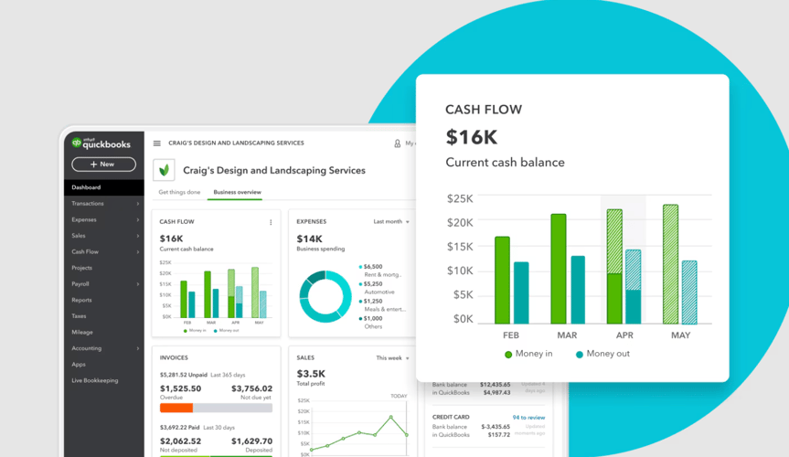The image size is (789, 457).
Task: Click the $14K Business spending figure
Action: pos(309,239)
